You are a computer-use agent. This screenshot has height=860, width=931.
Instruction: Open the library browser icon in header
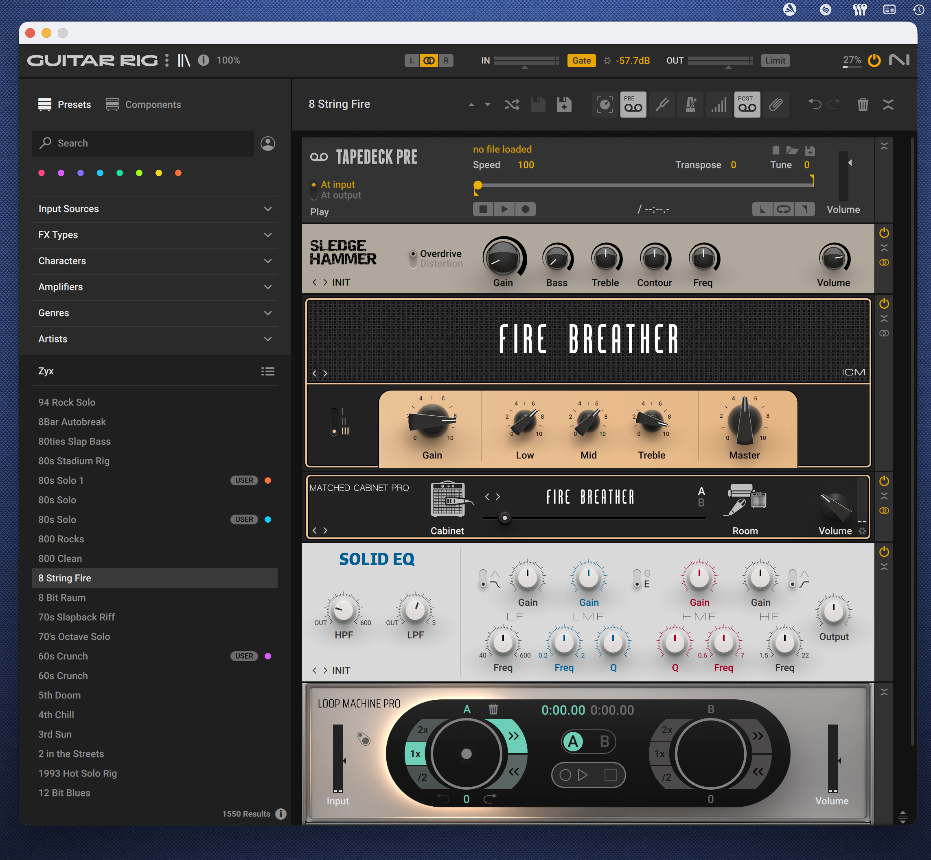click(184, 60)
